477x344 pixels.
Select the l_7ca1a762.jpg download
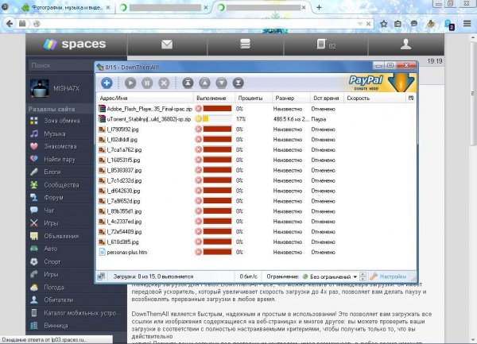256,150
